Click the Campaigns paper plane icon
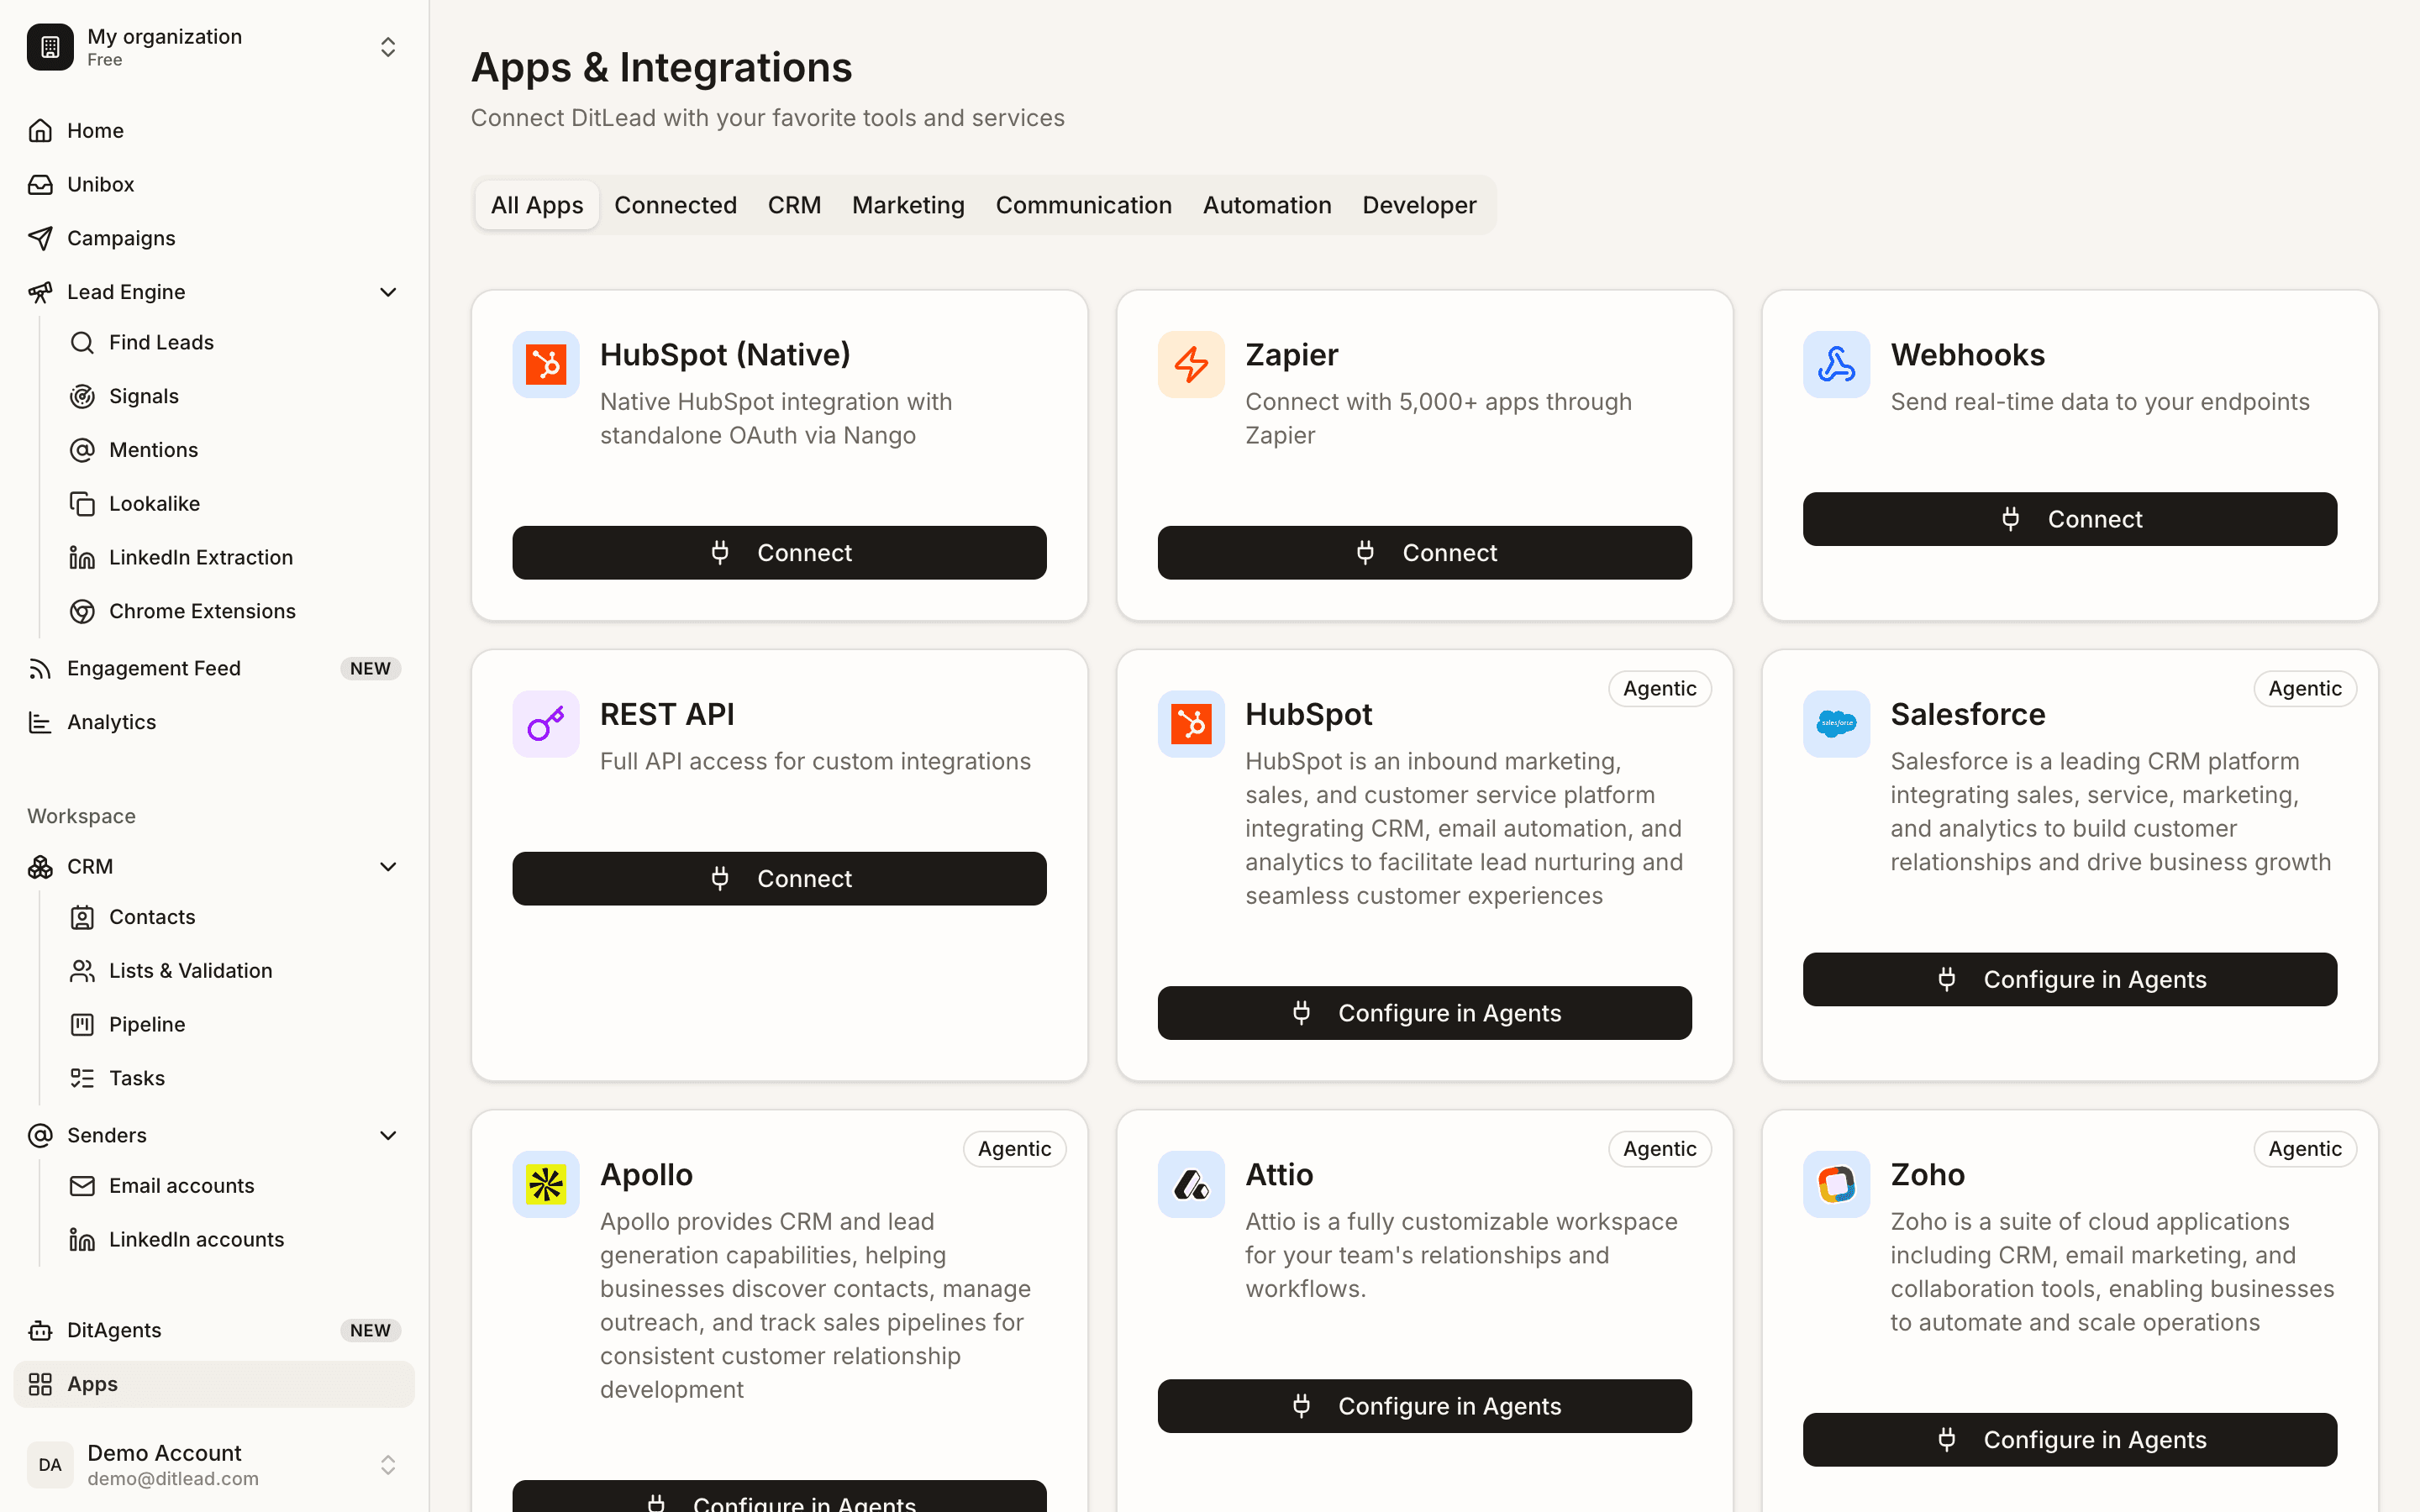The image size is (2420, 1512). (x=40, y=238)
